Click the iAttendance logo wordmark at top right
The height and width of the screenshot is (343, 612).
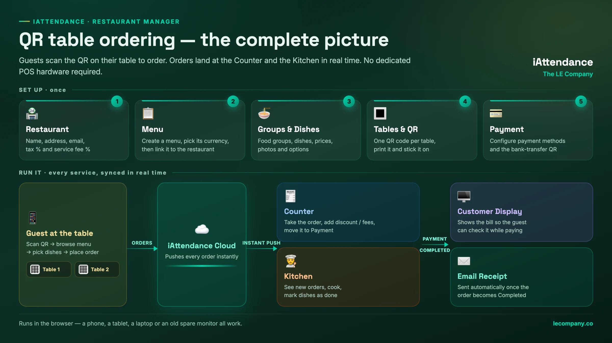tap(563, 62)
